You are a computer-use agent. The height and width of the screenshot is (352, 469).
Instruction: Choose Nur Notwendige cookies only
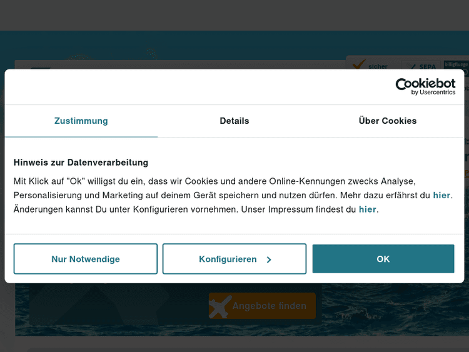coord(86,259)
